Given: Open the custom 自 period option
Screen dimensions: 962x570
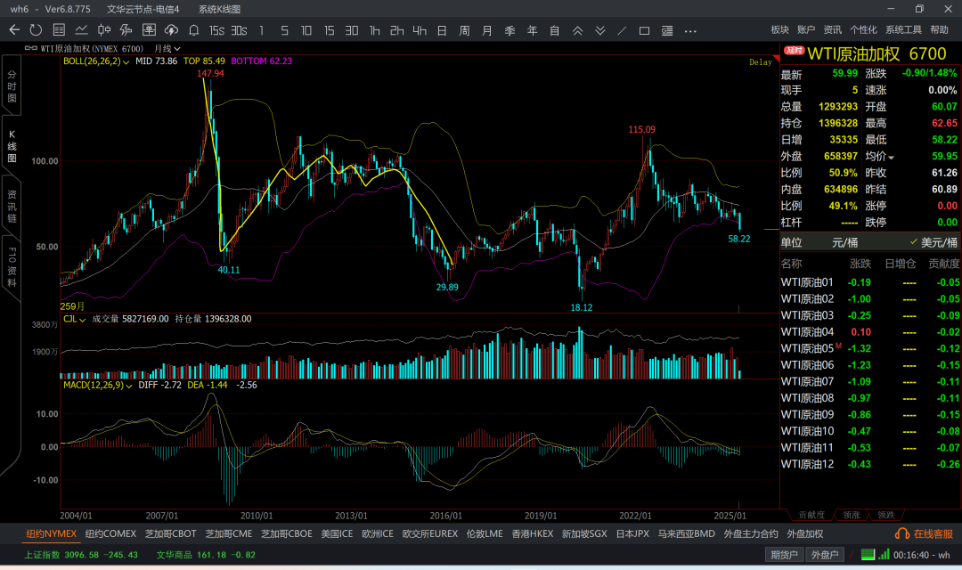Looking at the screenshot, I should [555, 30].
